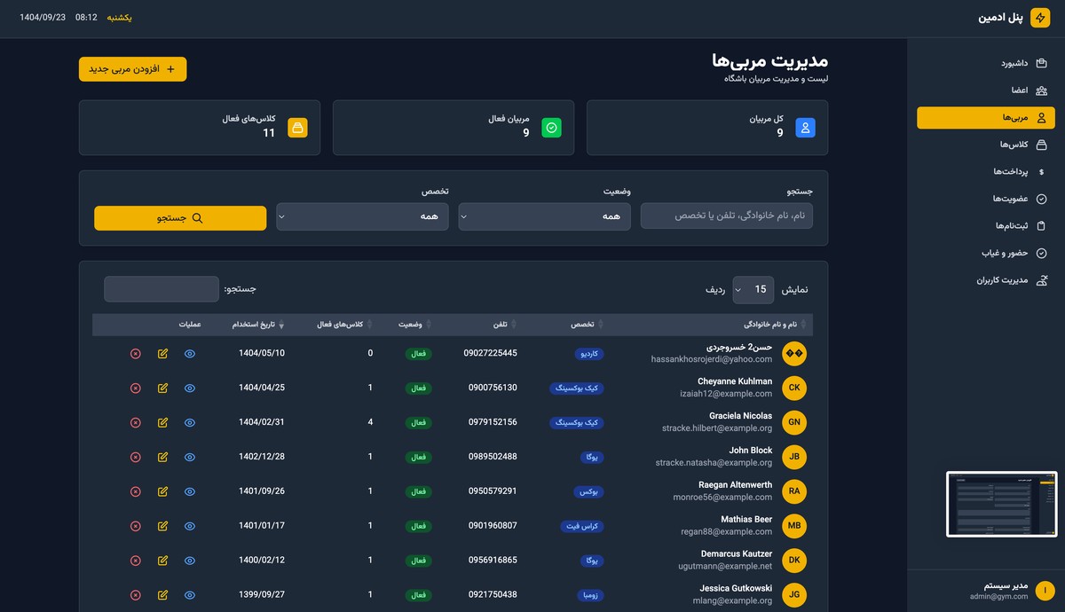Expand the وضعیت status dropdown
Image resolution: width=1065 pixels, height=612 pixels.
click(544, 216)
